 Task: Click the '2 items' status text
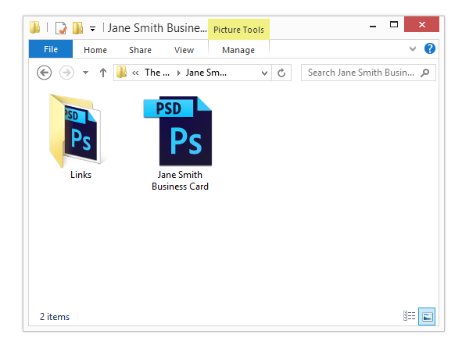tap(55, 317)
